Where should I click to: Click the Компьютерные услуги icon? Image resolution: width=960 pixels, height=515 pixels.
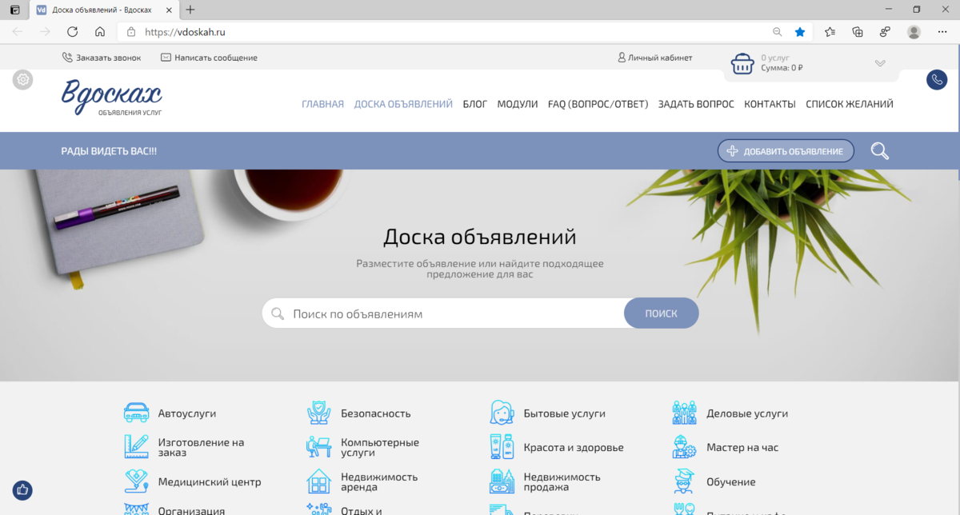click(319, 447)
